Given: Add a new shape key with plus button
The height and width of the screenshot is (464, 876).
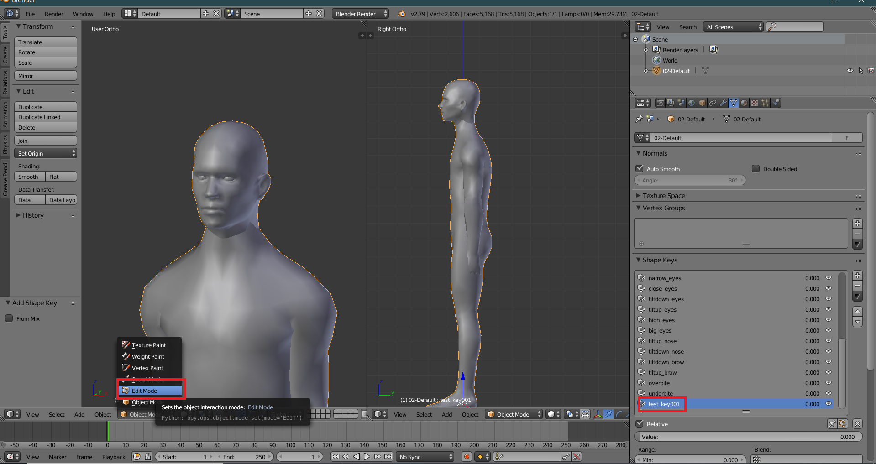Looking at the screenshot, I should tap(857, 276).
